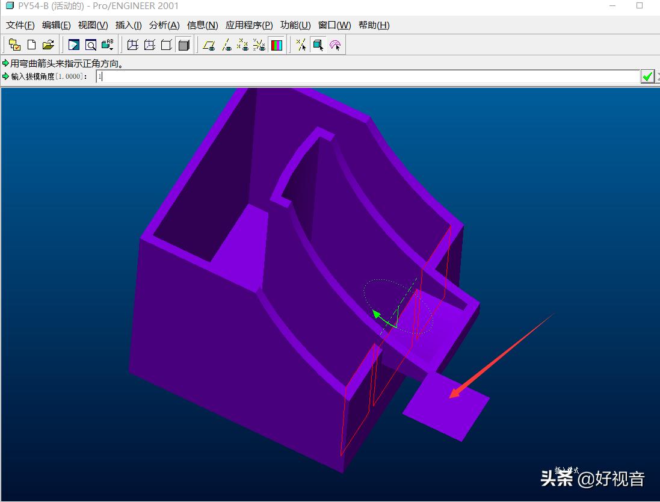This screenshot has width=660, height=502.
Task: Open the 分析(A) menu
Action: point(164,25)
